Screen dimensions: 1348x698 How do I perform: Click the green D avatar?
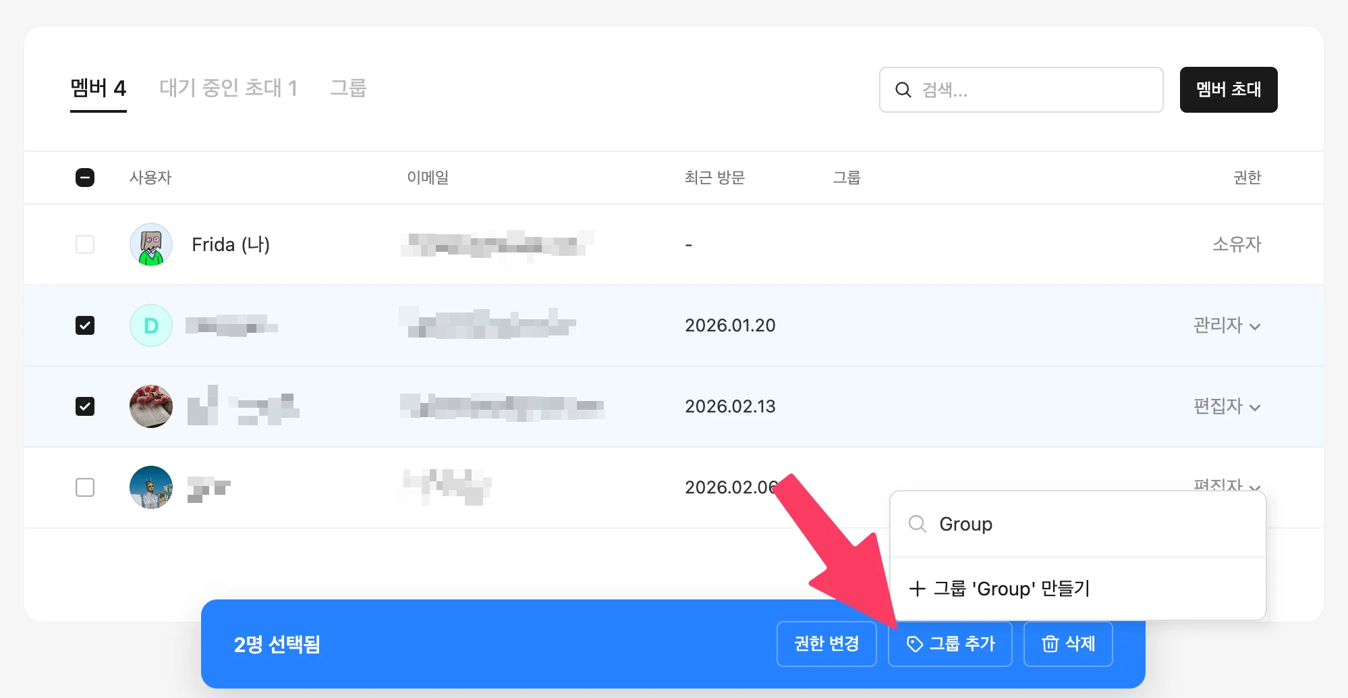point(150,325)
